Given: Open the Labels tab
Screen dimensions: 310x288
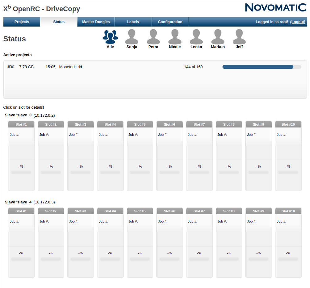Looking at the screenshot, I should tap(133, 22).
